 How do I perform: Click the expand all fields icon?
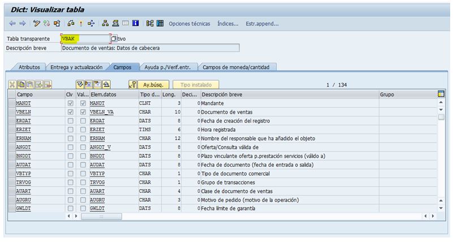[80, 84]
